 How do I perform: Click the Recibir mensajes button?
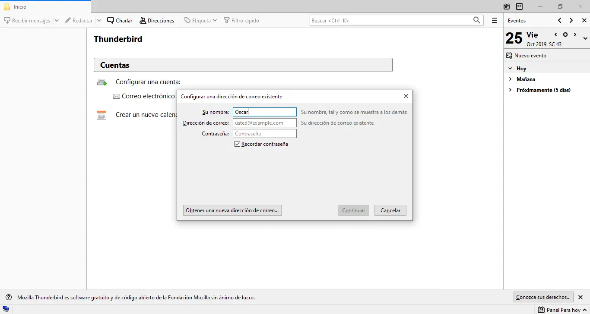coord(27,21)
